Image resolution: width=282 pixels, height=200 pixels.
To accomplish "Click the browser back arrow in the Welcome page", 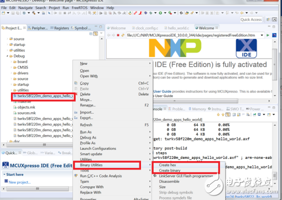I will (x=108, y=35).
